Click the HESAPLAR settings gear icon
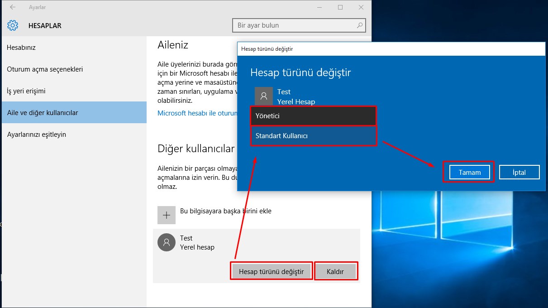548x308 pixels. click(13, 25)
